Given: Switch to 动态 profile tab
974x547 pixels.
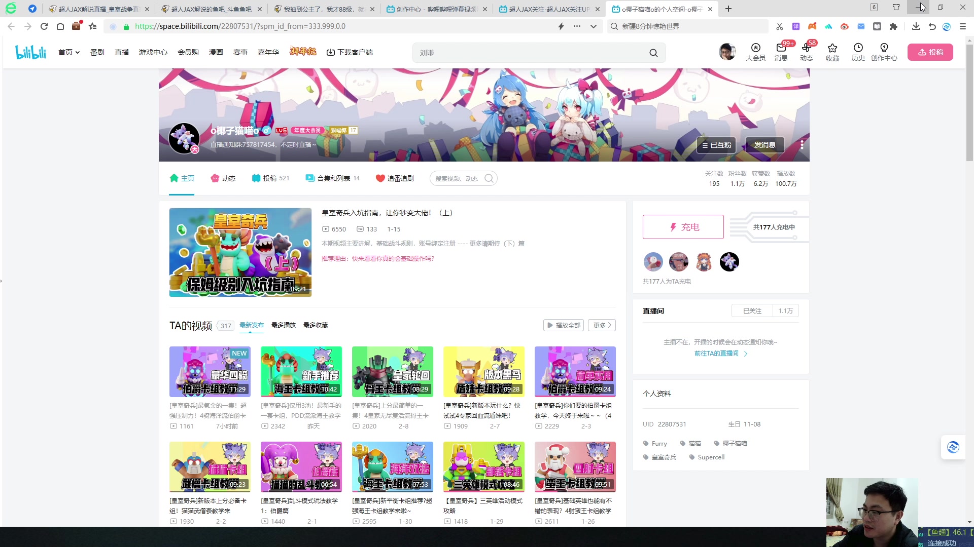Looking at the screenshot, I should (x=223, y=178).
